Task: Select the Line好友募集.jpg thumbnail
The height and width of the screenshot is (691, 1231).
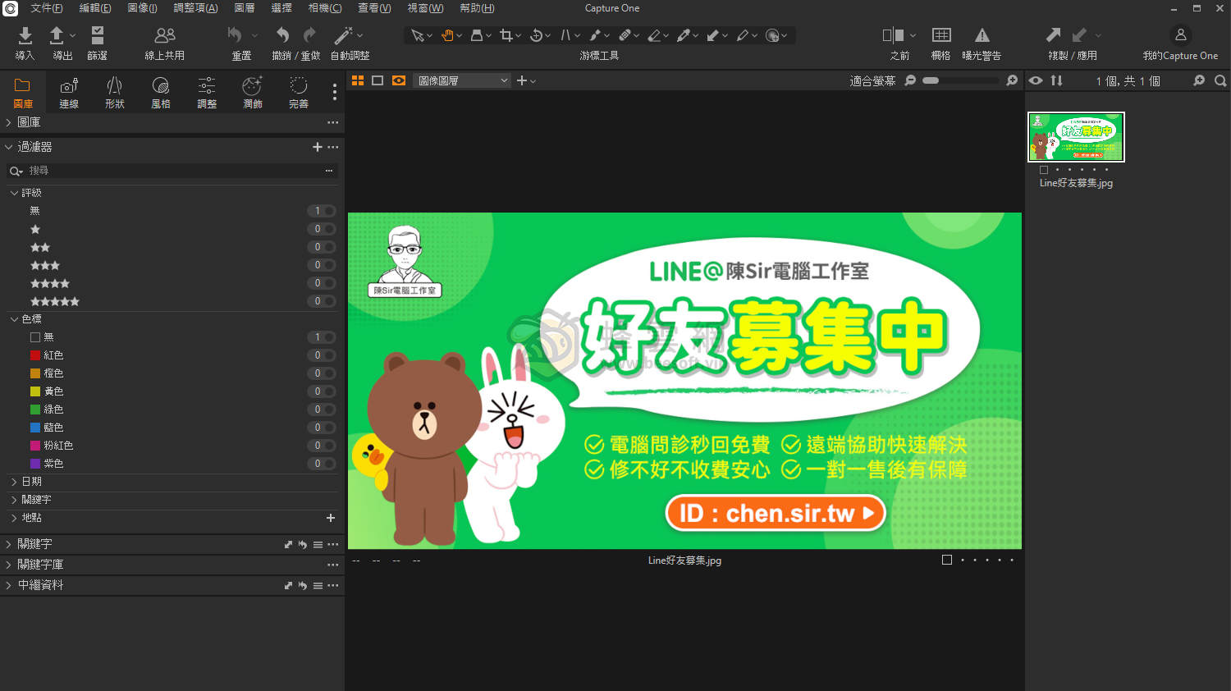Action: click(x=1076, y=137)
